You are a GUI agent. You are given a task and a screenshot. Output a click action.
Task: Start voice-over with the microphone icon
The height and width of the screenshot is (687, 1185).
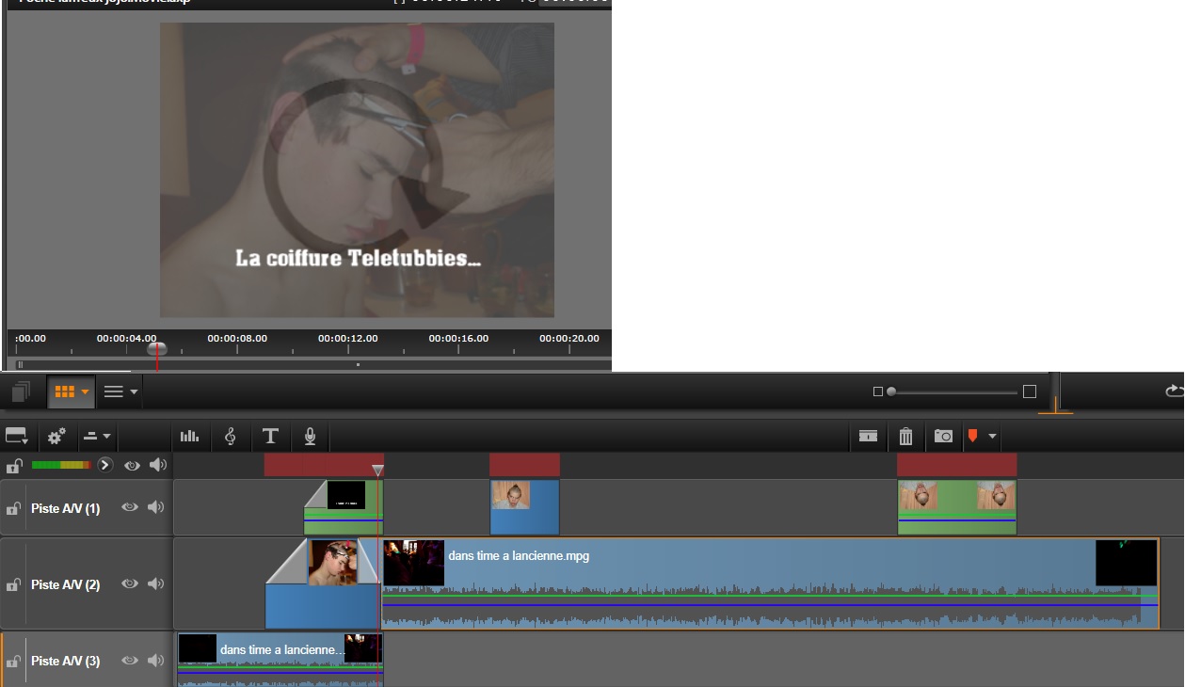(x=310, y=436)
